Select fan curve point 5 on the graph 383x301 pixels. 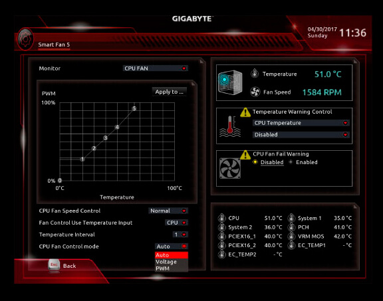(134, 108)
